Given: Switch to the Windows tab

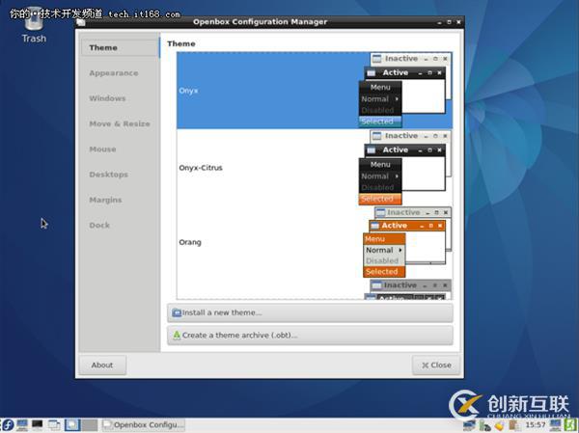Looking at the screenshot, I should point(107,98).
